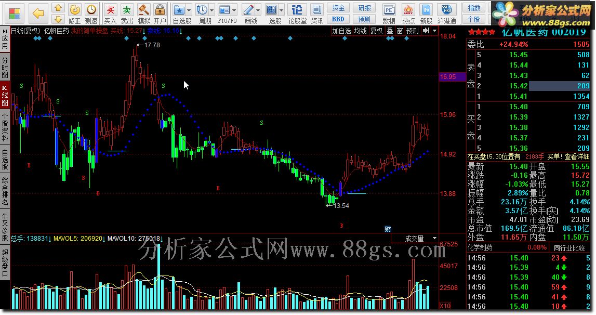Click the skip-to-end arrow icon in chart bar
Image resolution: width=596 pixels, height=315 pixels.
[x=426, y=31]
